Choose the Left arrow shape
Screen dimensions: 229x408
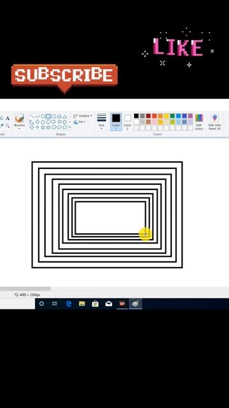[x=59, y=122]
